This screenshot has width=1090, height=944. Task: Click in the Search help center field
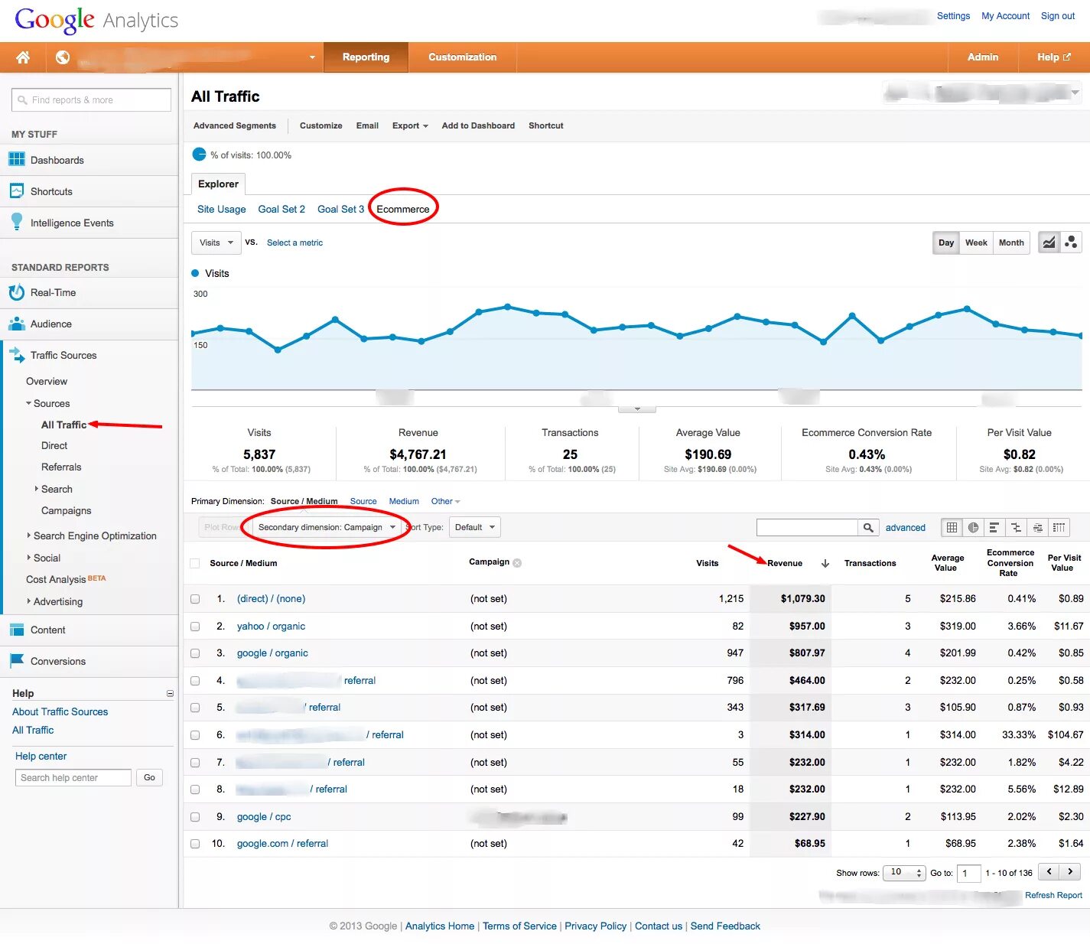click(73, 778)
